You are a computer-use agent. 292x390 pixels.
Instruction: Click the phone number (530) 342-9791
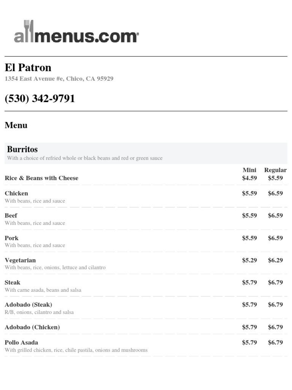click(40, 99)
